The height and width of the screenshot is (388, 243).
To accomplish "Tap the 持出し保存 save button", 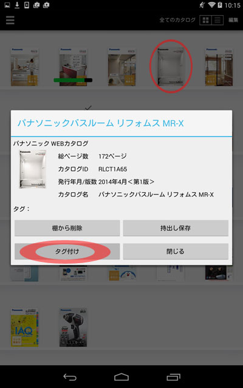I will [x=176, y=228].
